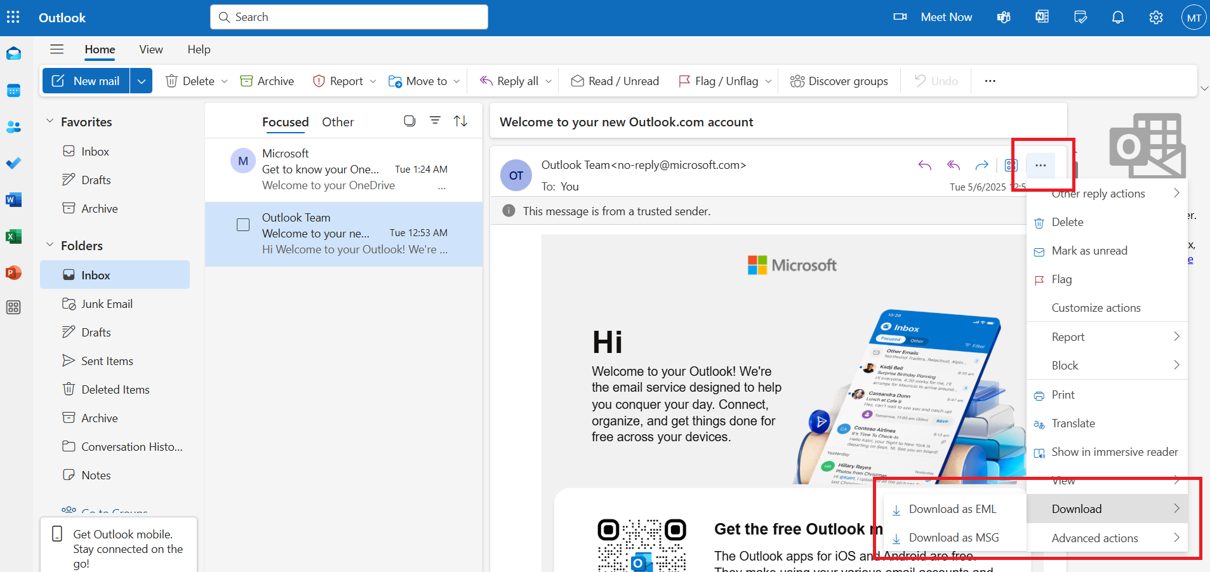Open the Apps icon in message header

point(1011,166)
